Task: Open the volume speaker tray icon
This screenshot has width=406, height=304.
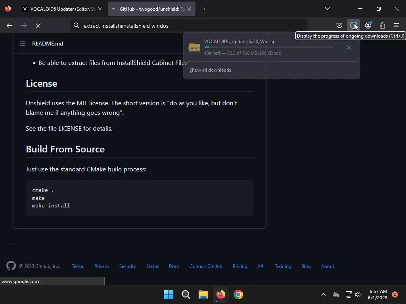Action: click(x=358, y=294)
